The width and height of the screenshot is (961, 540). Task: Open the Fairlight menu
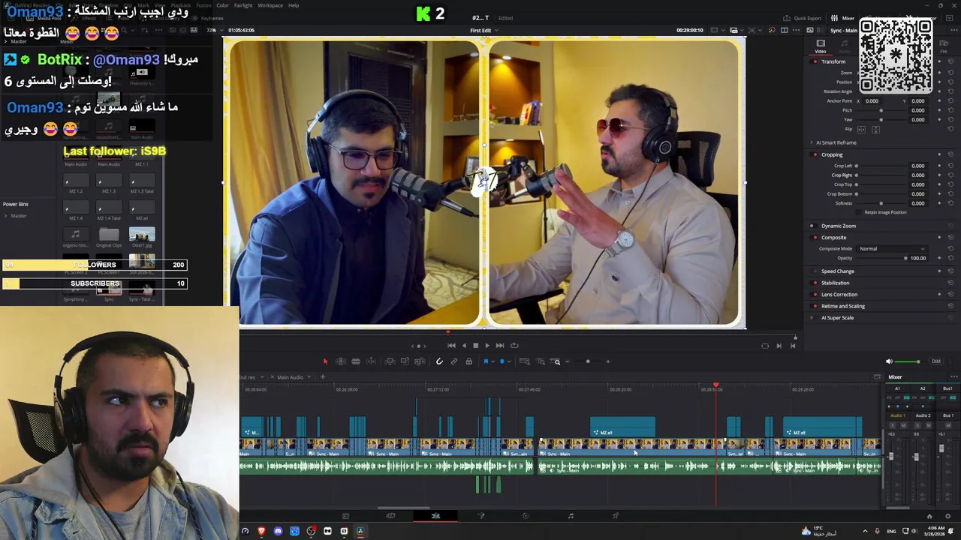click(x=243, y=5)
